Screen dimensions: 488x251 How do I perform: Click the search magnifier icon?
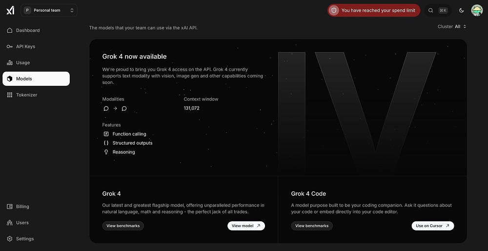(430, 10)
